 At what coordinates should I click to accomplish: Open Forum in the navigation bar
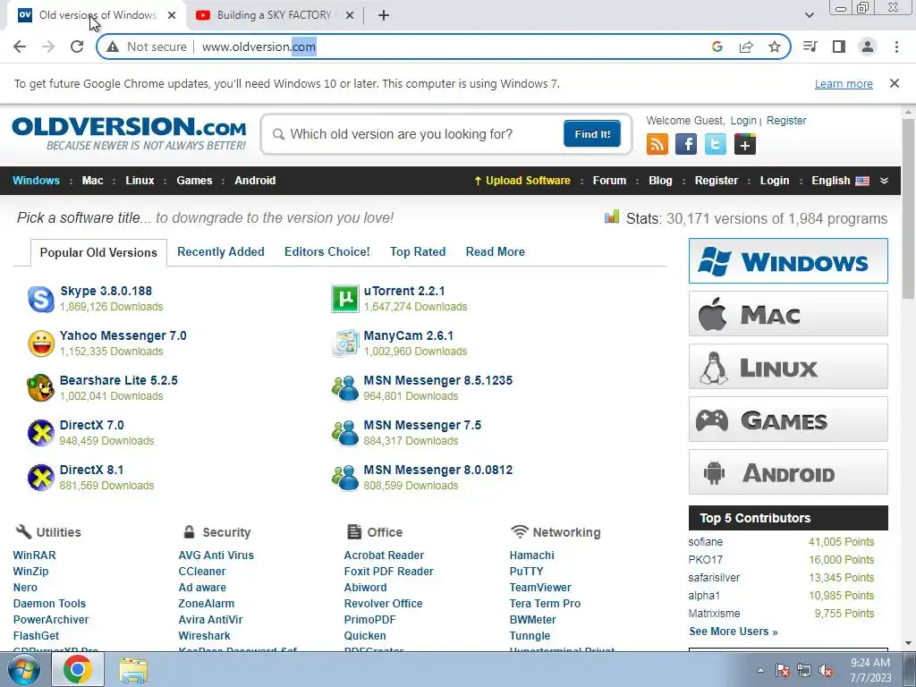pos(609,181)
